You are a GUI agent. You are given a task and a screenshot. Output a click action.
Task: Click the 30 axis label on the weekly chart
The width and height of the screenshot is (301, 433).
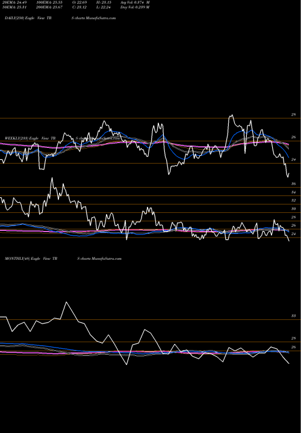click(x=294, y=209)
